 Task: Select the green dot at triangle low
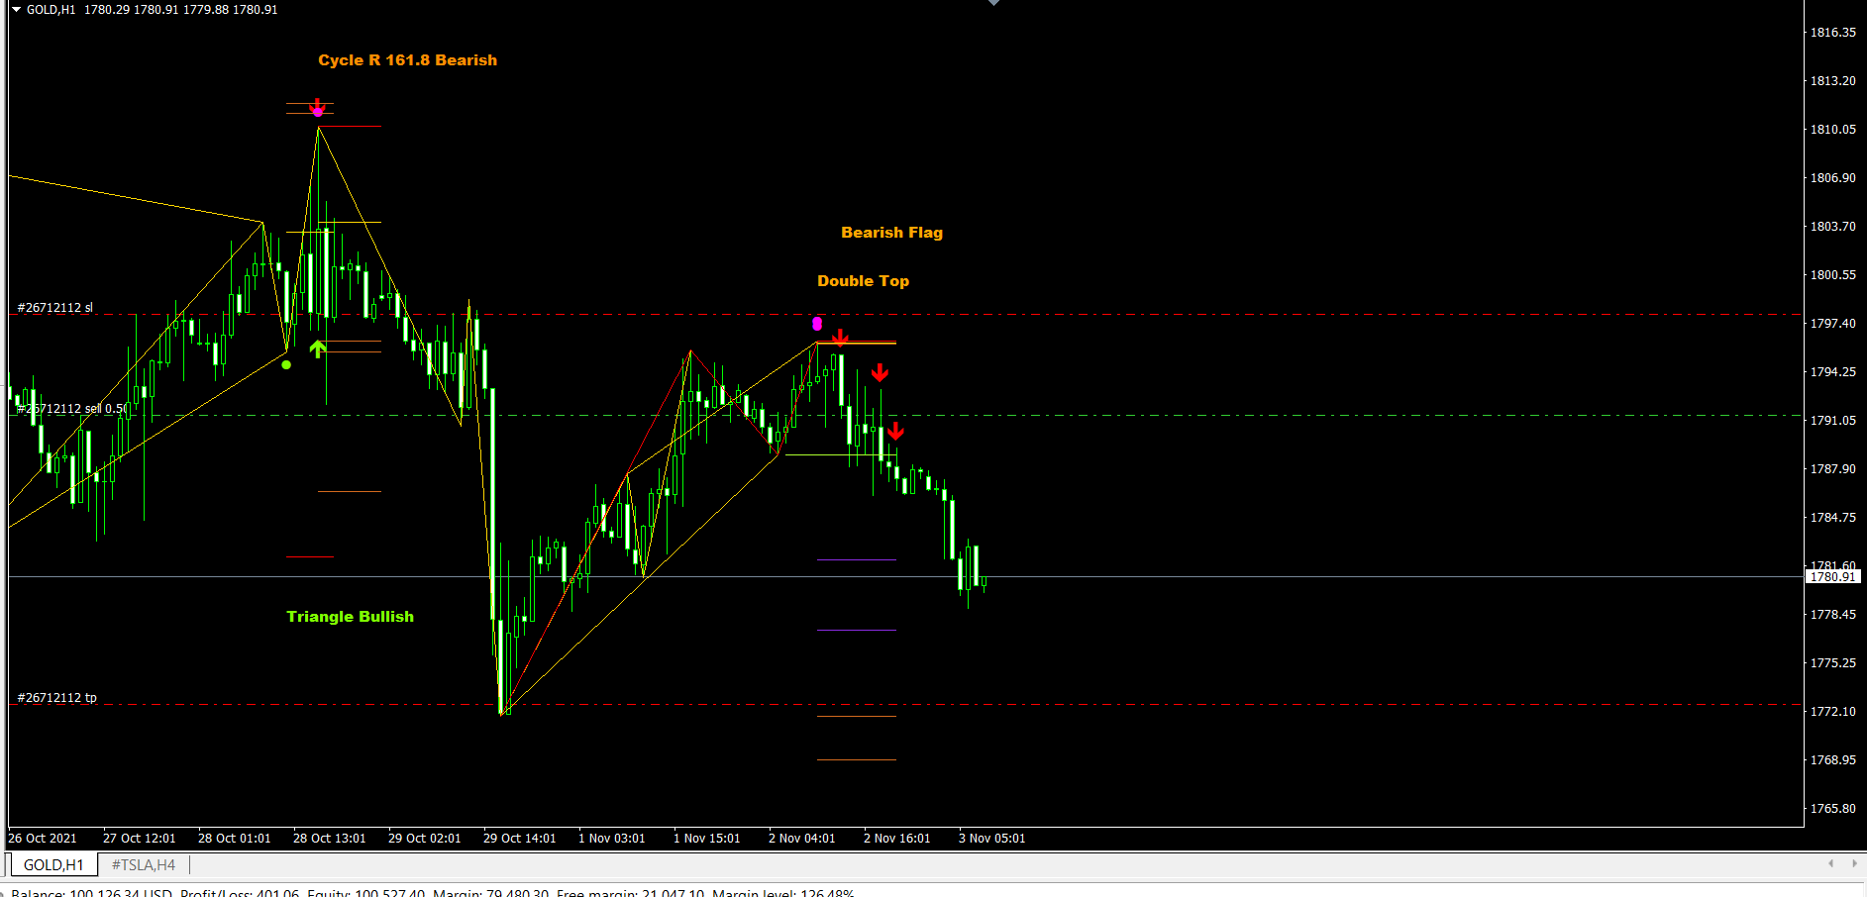(x=286, y=365)
